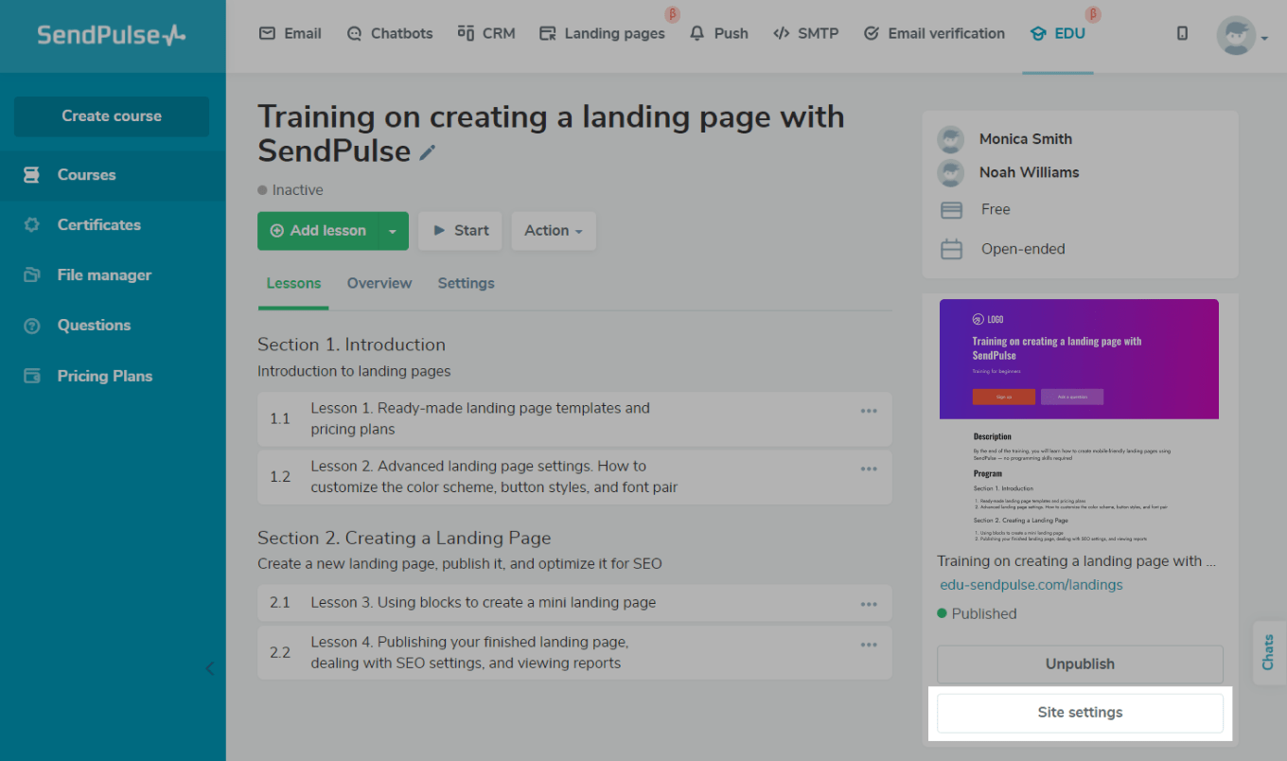The width and height of the screenshot is (1287, 761).
Task: Open the SMTP section
Action: (x=806, y=33)
